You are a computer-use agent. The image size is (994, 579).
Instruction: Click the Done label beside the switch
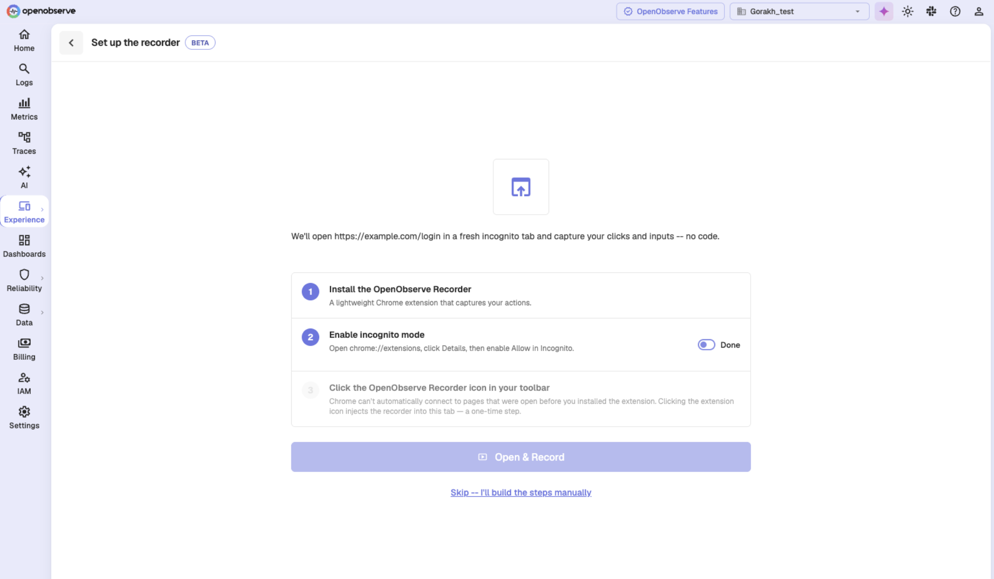pyautogui.click(x=730, y=345)
